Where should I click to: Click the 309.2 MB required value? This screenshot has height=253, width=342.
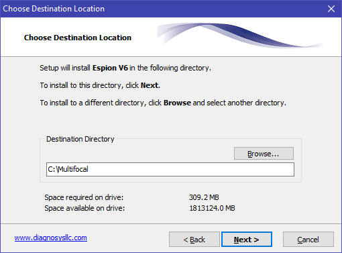(204, 197)
